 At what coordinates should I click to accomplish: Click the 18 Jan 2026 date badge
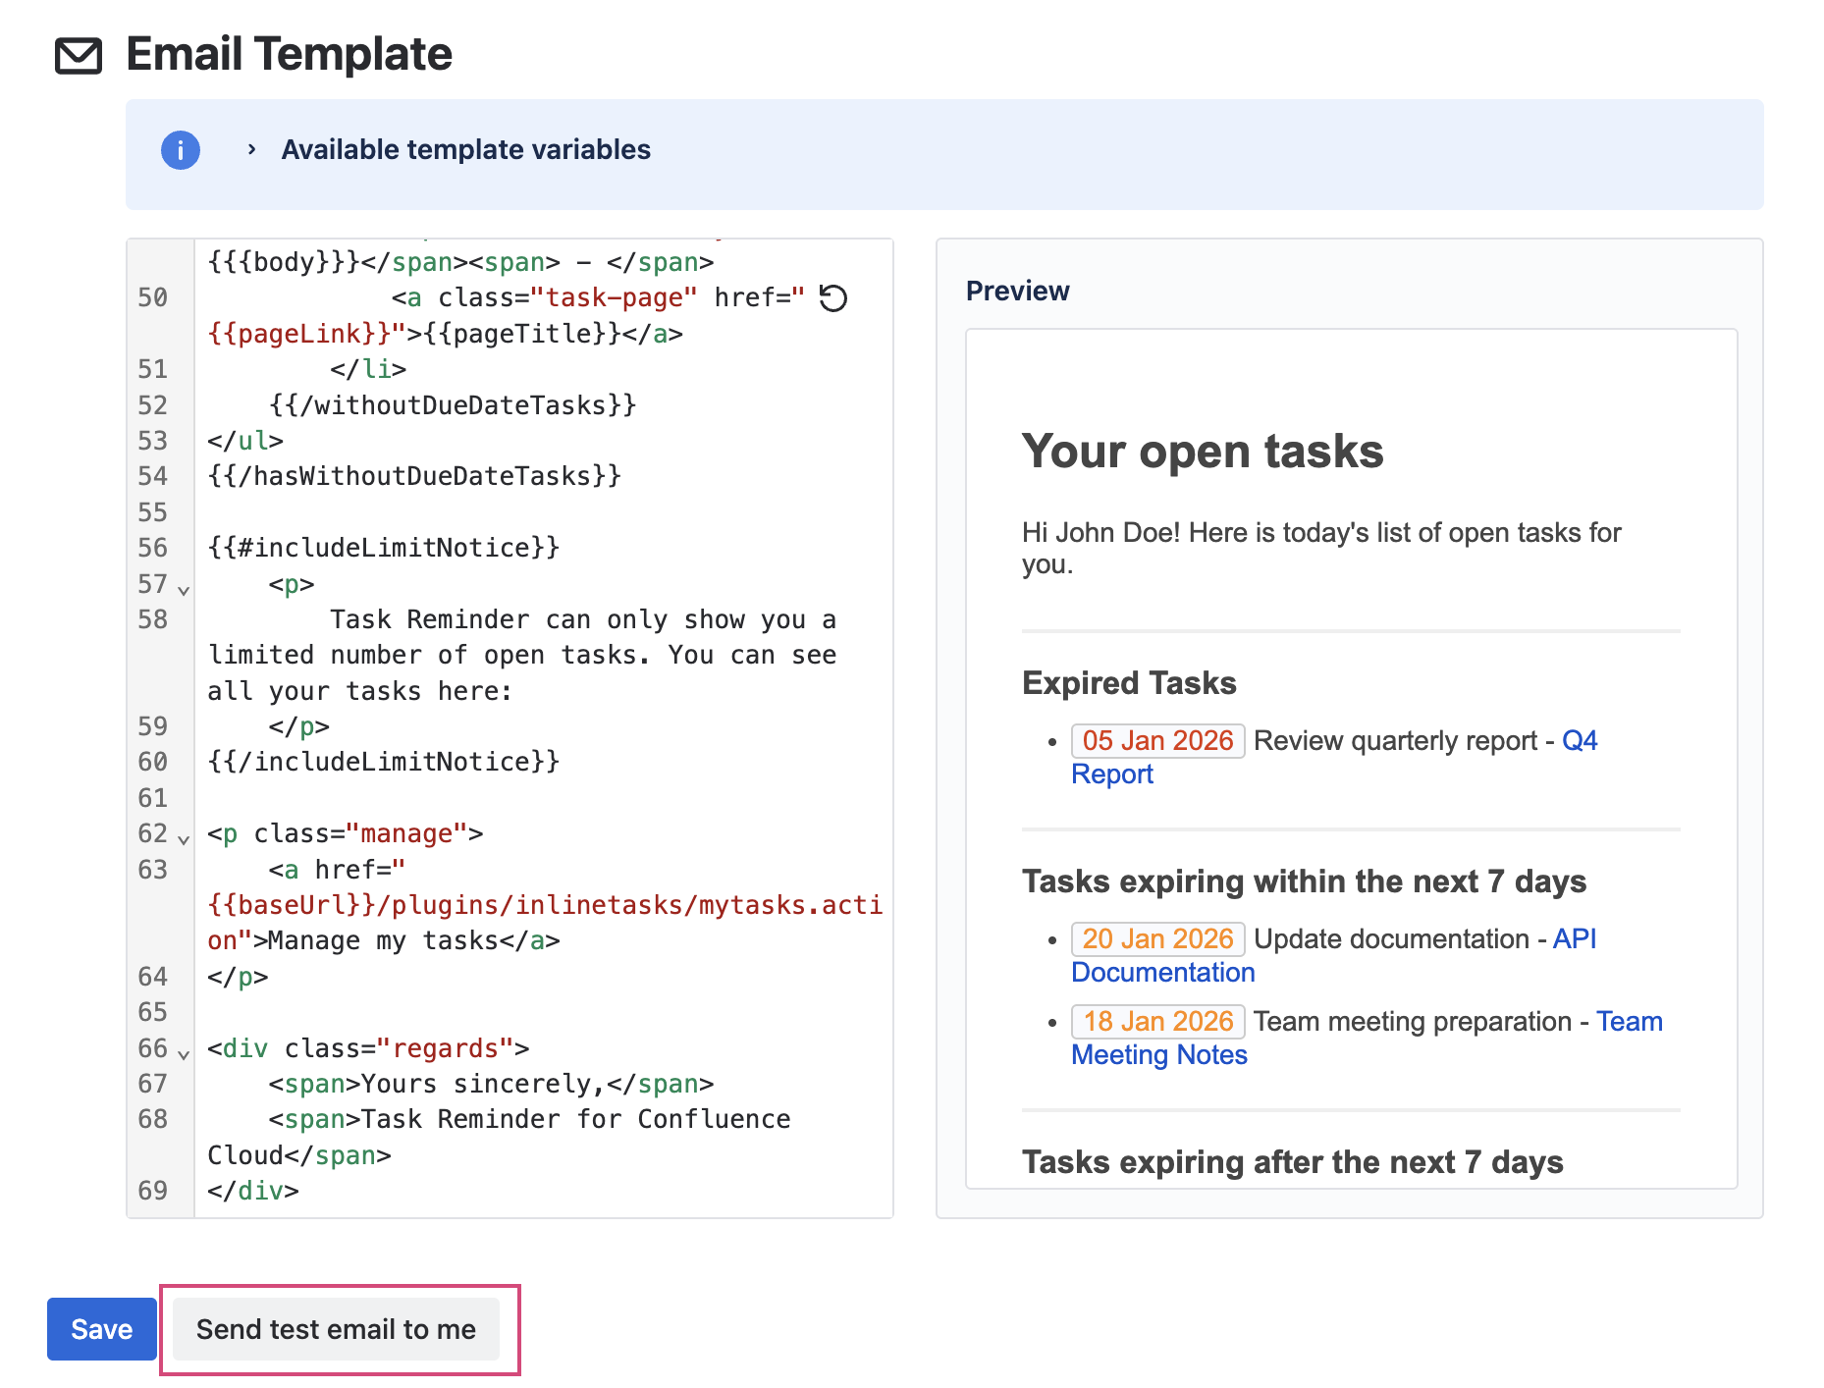1157,1021
